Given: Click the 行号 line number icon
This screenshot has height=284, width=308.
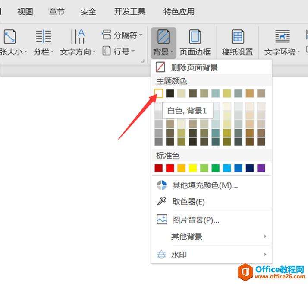Looking at the screenshot, I should point(107,51).
